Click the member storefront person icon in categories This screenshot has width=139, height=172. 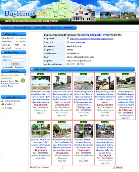click(2, 101)
